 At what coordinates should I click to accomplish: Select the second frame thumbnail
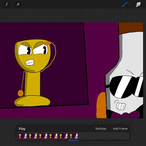point(32,136)
